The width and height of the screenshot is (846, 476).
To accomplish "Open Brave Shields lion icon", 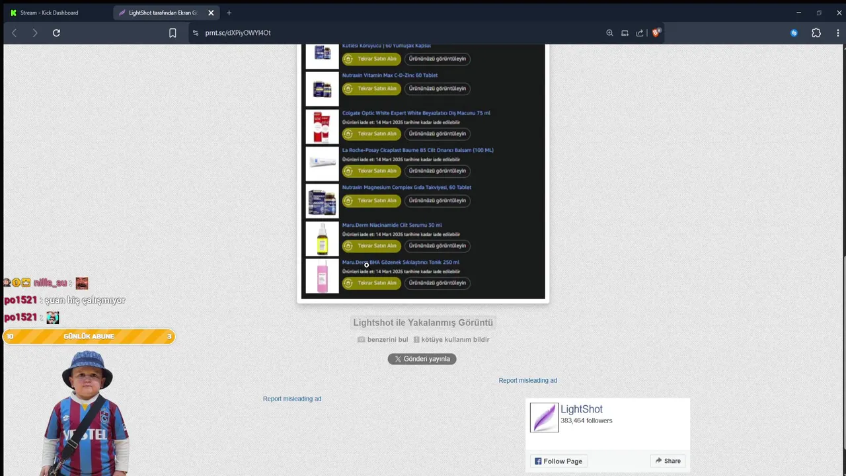I will pyautogui.click(x=656, y=32).
